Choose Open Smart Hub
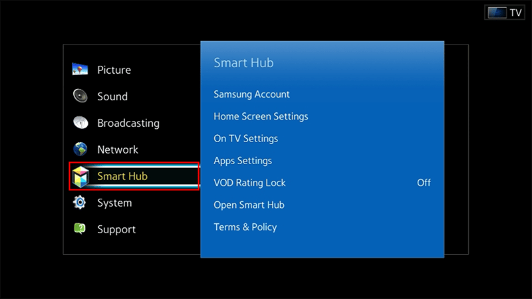The height and width of the screenshot is (299, 532). point(249,205)
